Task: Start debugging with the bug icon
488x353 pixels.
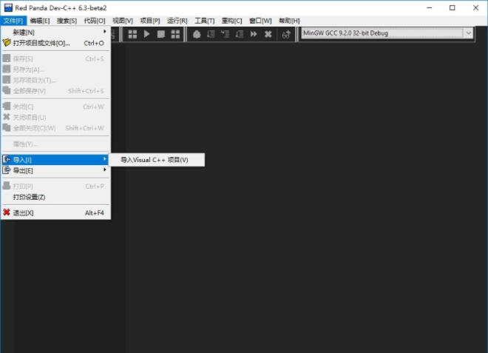Action: pos(197,34)
